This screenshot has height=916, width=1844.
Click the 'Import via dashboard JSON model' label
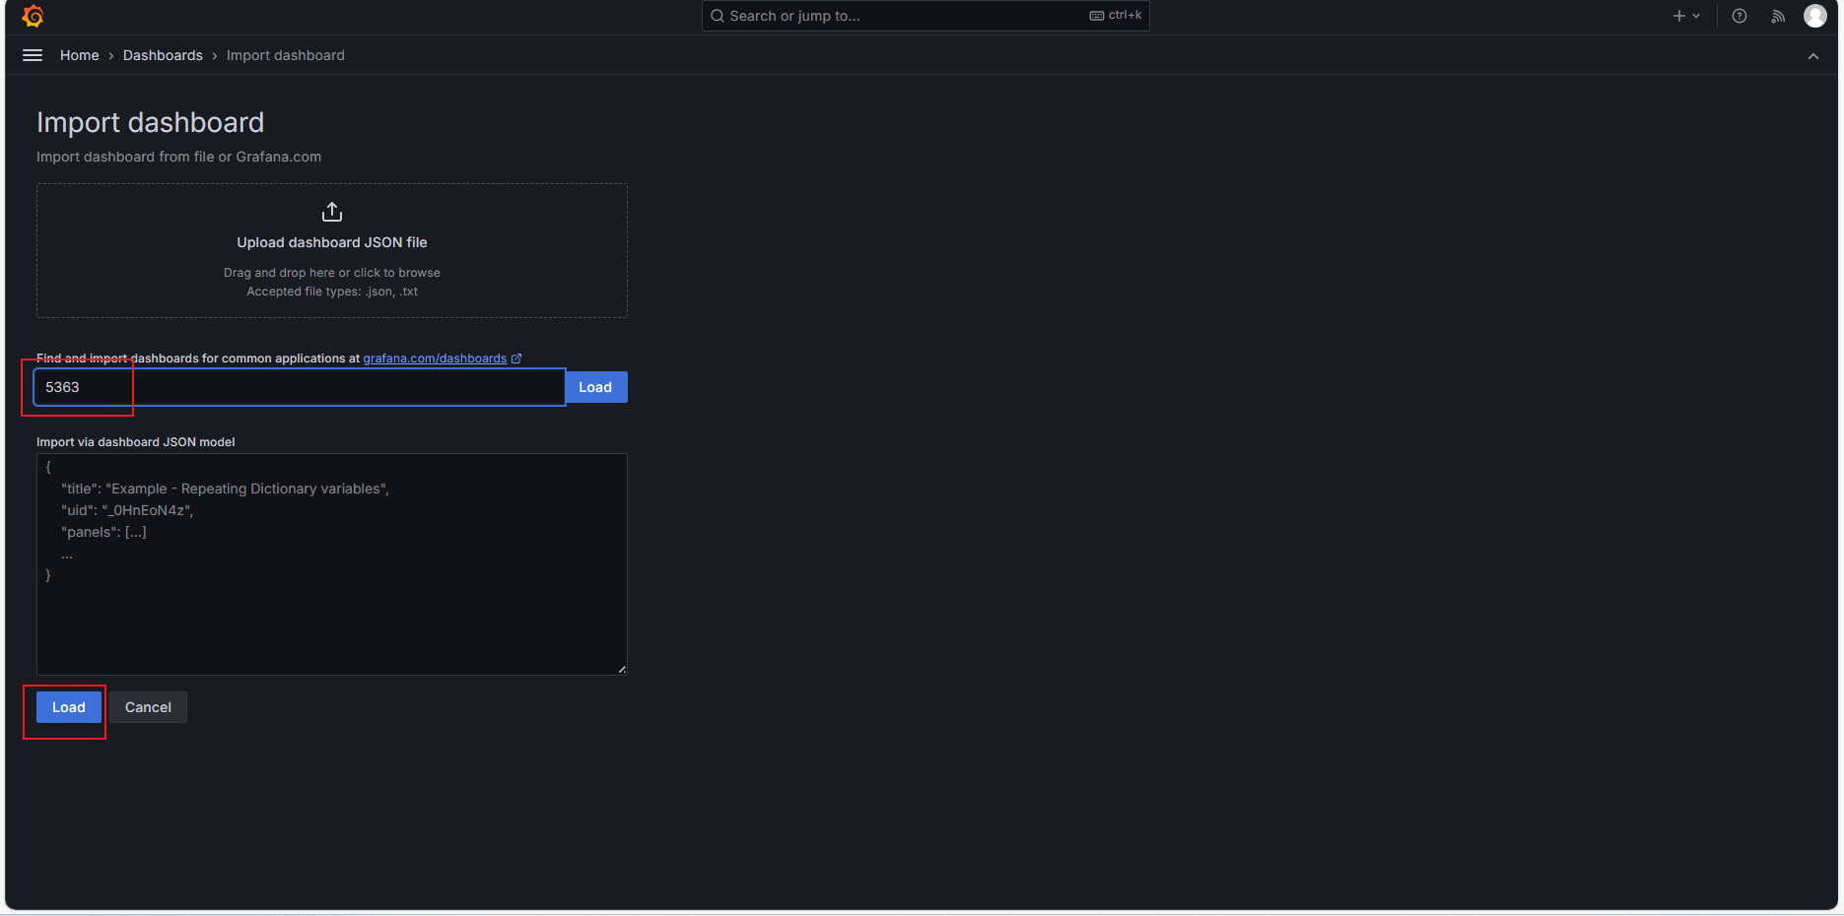(136, 442)
